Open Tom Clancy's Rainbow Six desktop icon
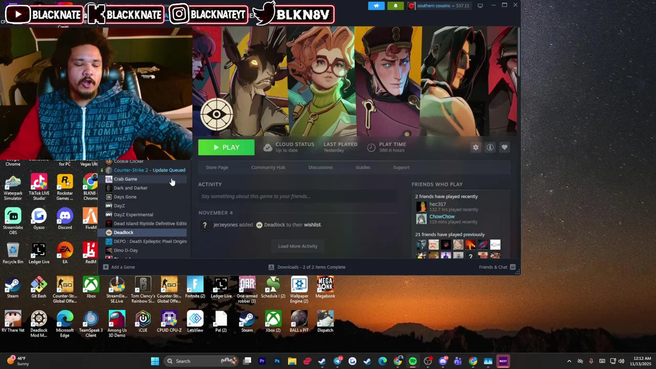 click(x=143, y=290)
